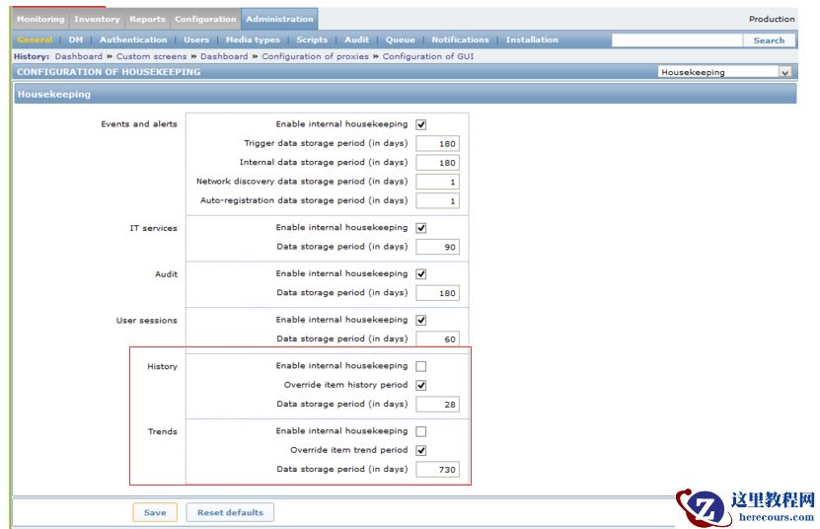Edit Audit data storage period field

point(438,293)
